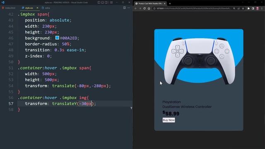
Task: Click 'border-radius' property on line 47
Action: (41, 44)
